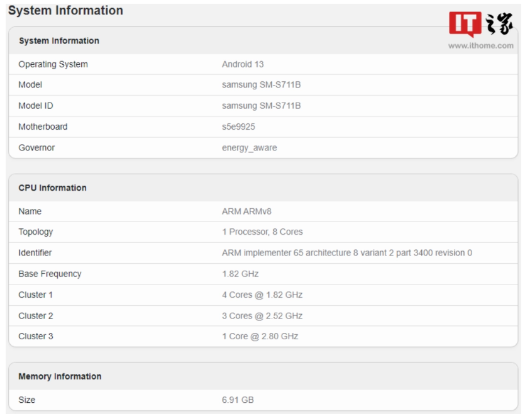Viewport: 525px width, 416px height.
Task: Click the 'CPU Information' table header
Action: point(53,188)
